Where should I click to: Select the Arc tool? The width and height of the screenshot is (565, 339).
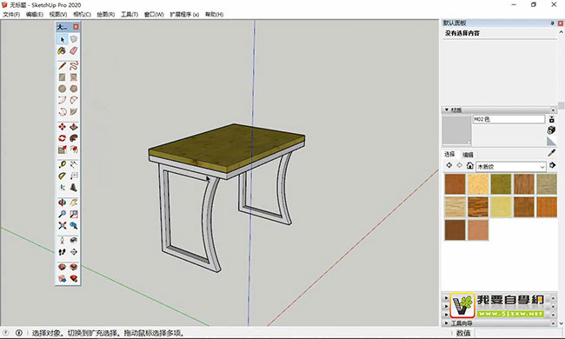pyautogui.click(x=62, y=100)
